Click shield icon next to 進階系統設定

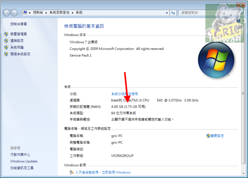coord(6,54)
